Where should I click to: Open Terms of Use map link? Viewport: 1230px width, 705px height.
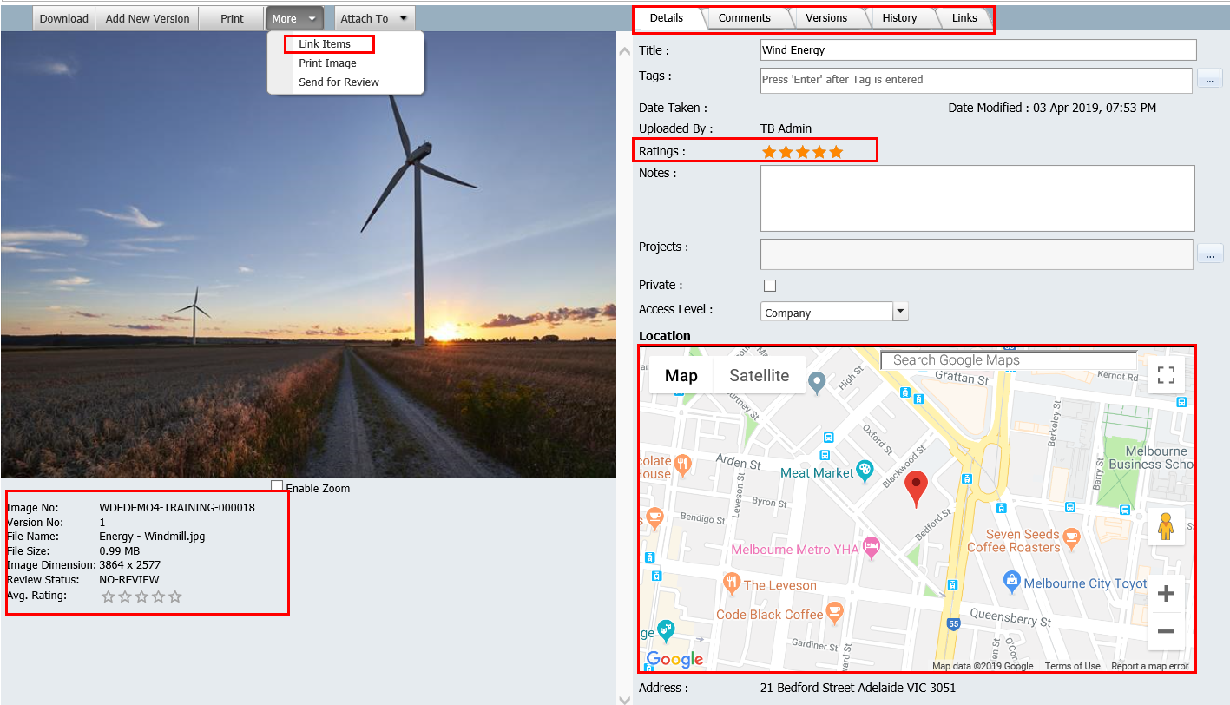point(1072,666)
